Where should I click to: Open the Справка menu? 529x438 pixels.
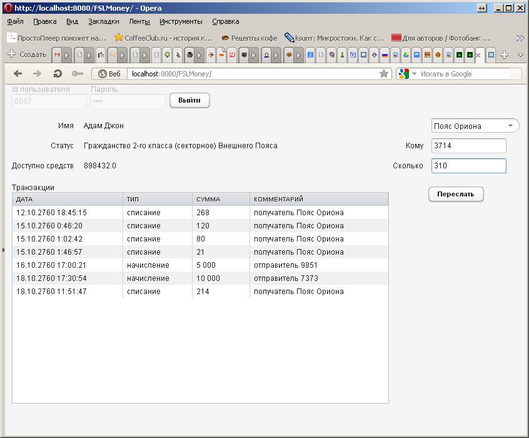tap(226, 21)
